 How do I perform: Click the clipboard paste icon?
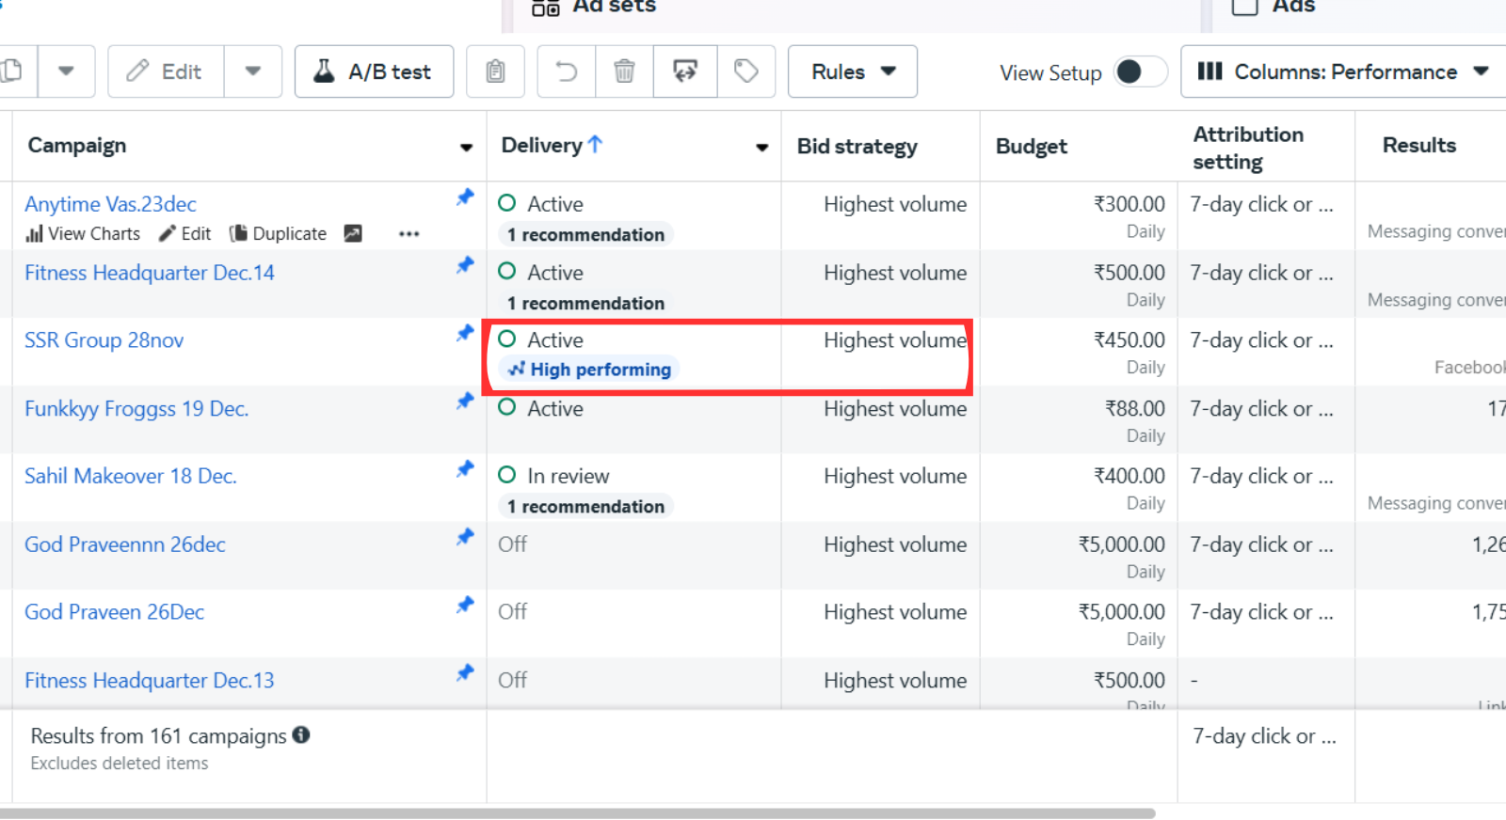(495, 71)
